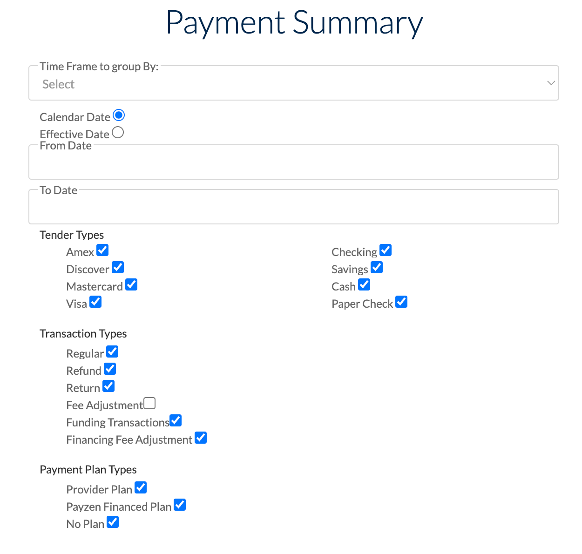The width and height of the screenshot is (582, 554).
Task: Disable the Cash tender type
Action: [x=364, y=284]
